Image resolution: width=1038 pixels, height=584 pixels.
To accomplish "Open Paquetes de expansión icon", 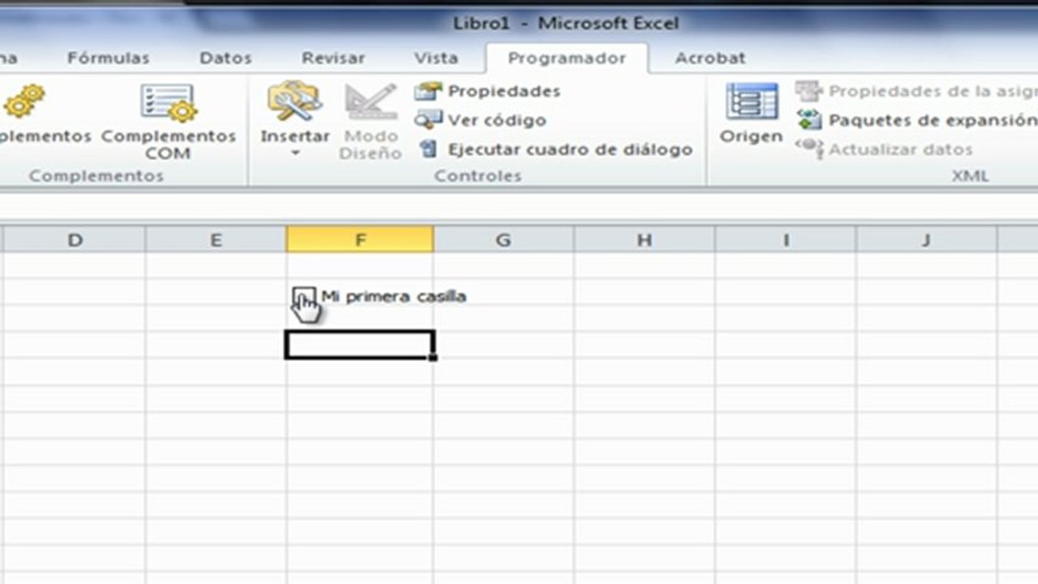I will (808, 120).
